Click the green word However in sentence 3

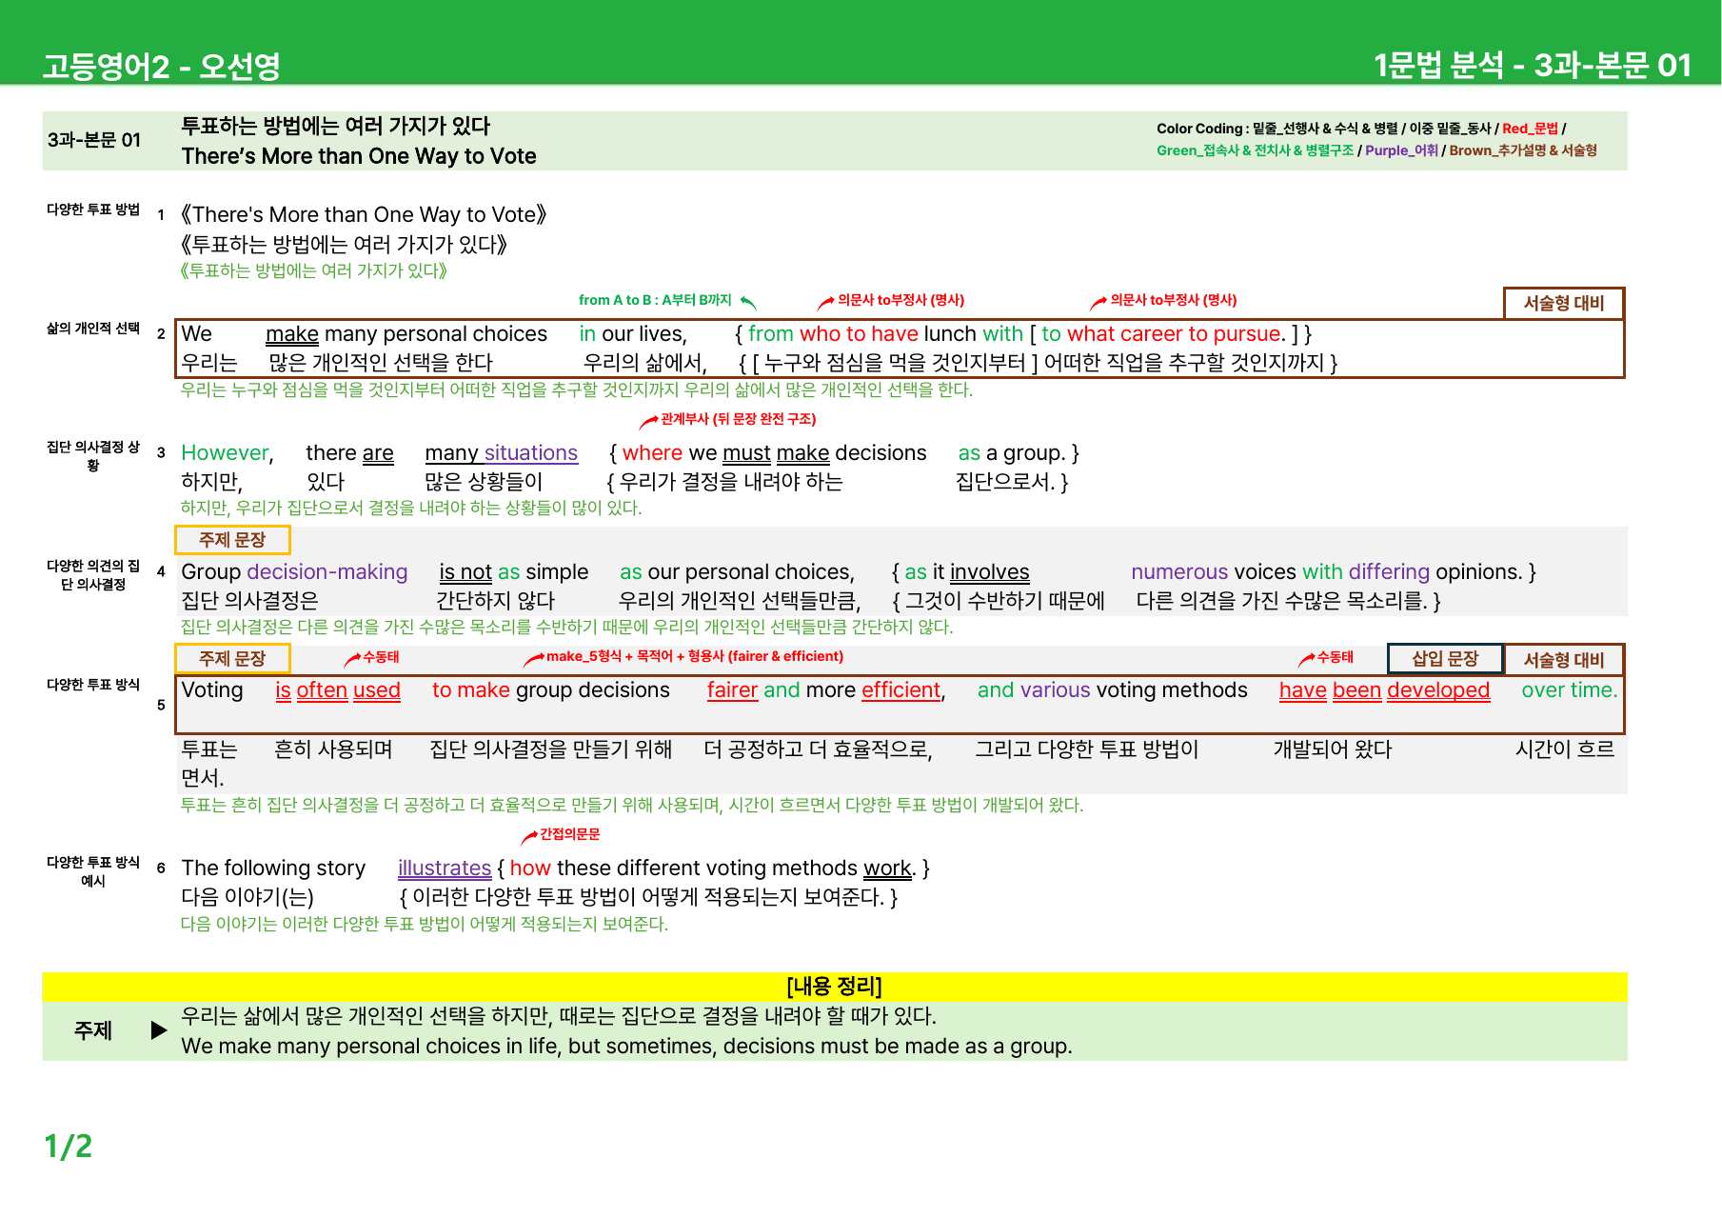click(226, 453)
